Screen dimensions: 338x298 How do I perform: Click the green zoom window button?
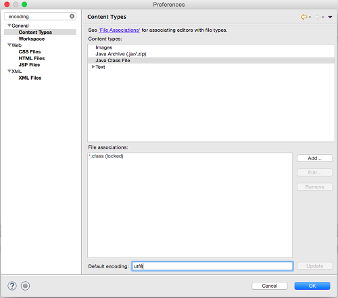pyautogui.click(x=24, y=4)
